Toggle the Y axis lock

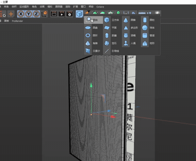click(x=29, y=14)
